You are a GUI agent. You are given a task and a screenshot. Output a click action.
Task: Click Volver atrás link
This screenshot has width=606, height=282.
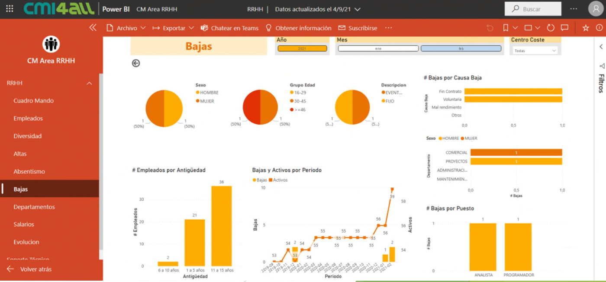35,269
